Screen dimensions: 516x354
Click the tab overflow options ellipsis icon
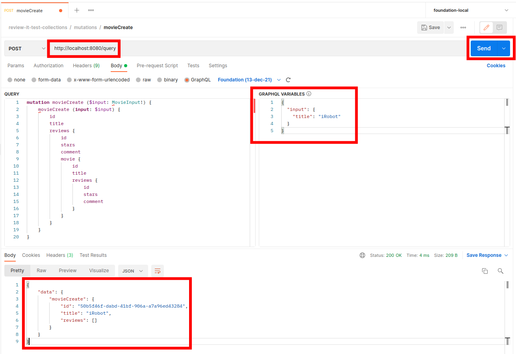pos(91,10)
